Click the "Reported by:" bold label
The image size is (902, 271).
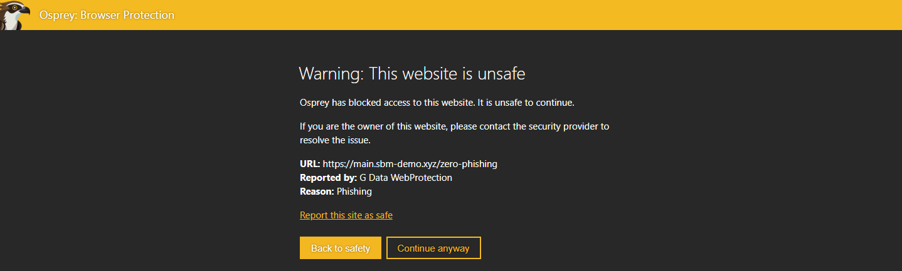coord(328,178)
